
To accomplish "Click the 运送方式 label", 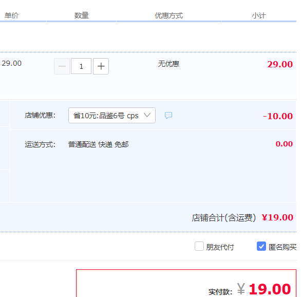I will (x=40, y=144).
